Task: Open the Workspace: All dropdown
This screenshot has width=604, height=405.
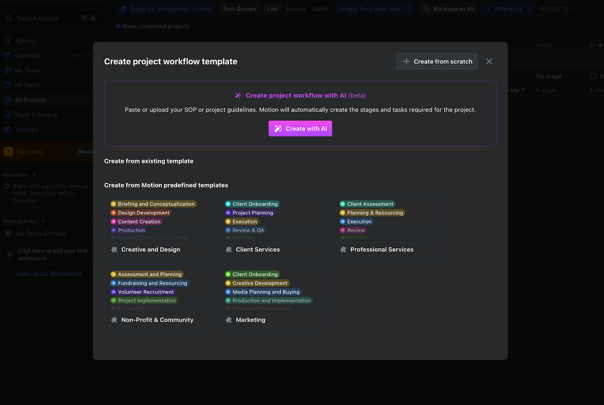Action: coord(448,9)
